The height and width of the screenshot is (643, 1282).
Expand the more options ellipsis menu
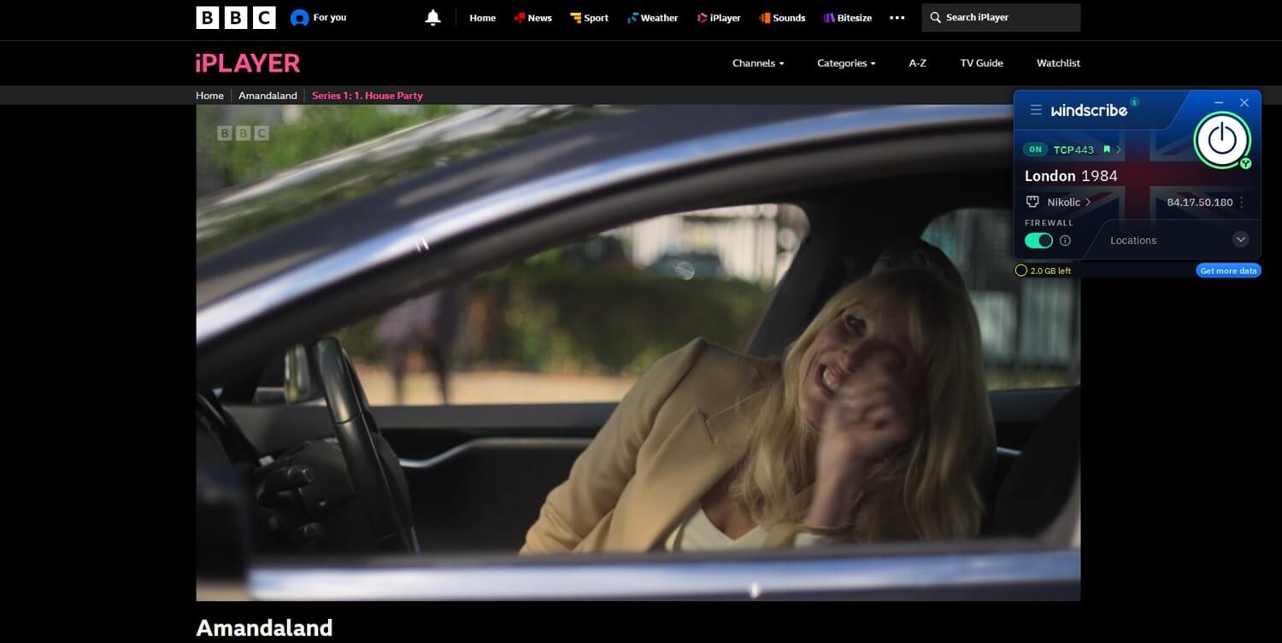click(x=897, y=17)
